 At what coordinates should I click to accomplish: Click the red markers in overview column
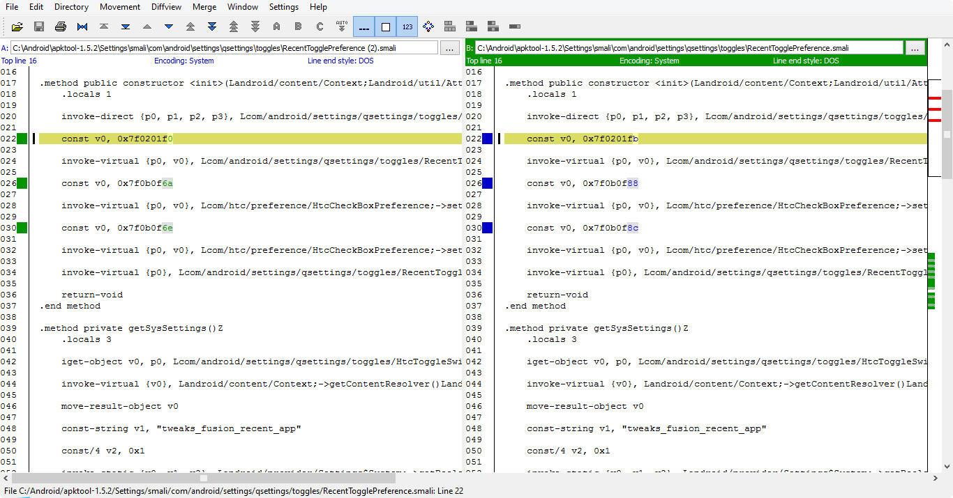(x=934, y=109)
